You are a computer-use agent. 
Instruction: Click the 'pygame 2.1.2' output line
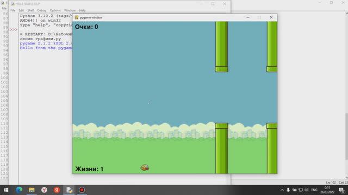click(46, 43)
